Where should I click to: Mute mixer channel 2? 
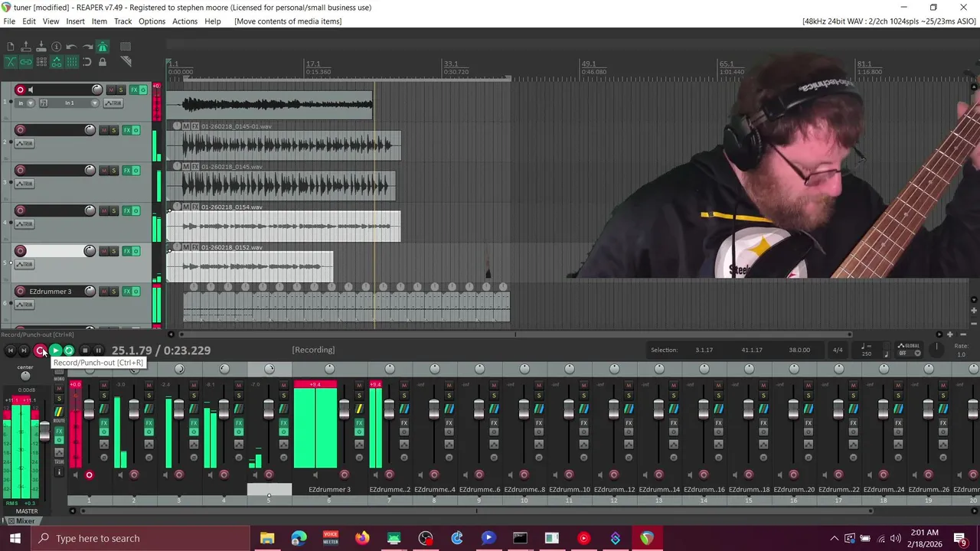pyautogui.click(x=149, y=386)
